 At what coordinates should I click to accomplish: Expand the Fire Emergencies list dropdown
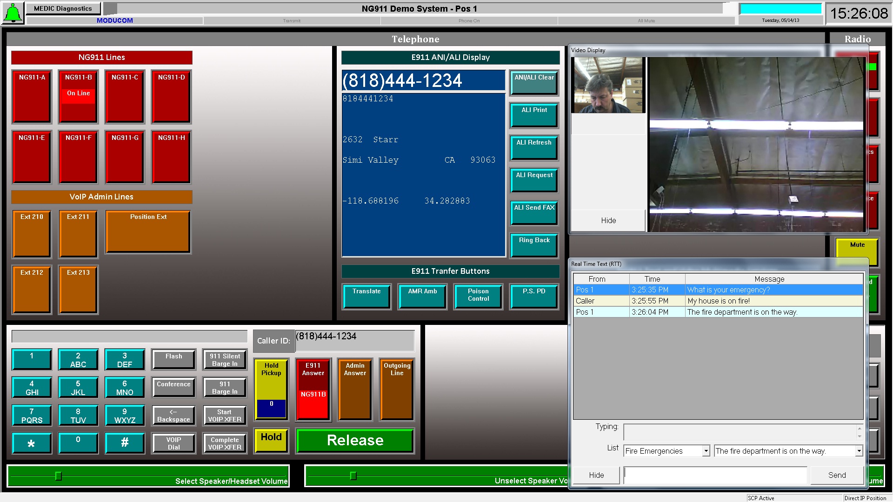coord(706,451)
